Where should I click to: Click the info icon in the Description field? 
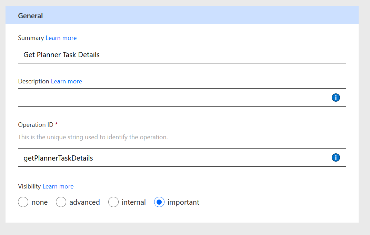point(336,98)
